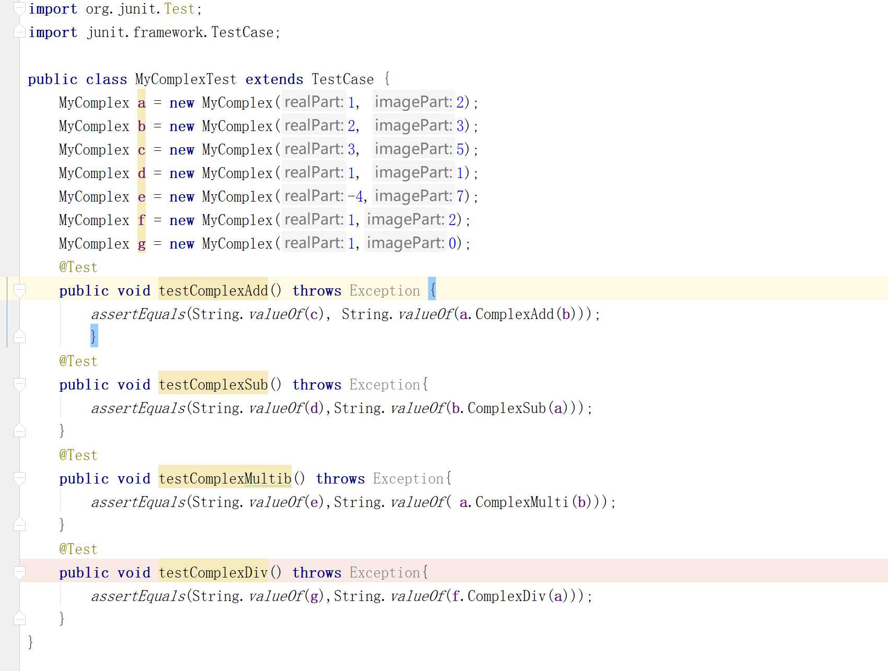Click the highlighted field name g

(x=142, y=244)
